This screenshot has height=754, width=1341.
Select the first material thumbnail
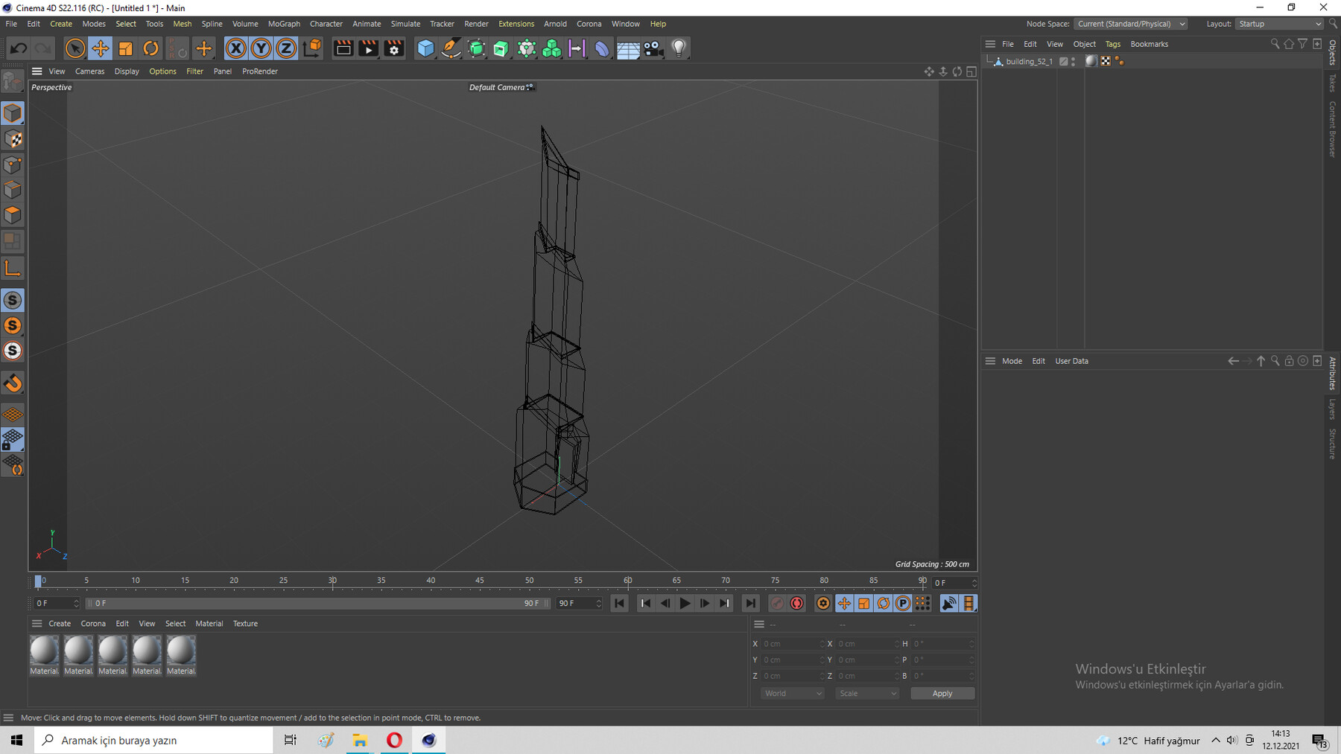44,651
